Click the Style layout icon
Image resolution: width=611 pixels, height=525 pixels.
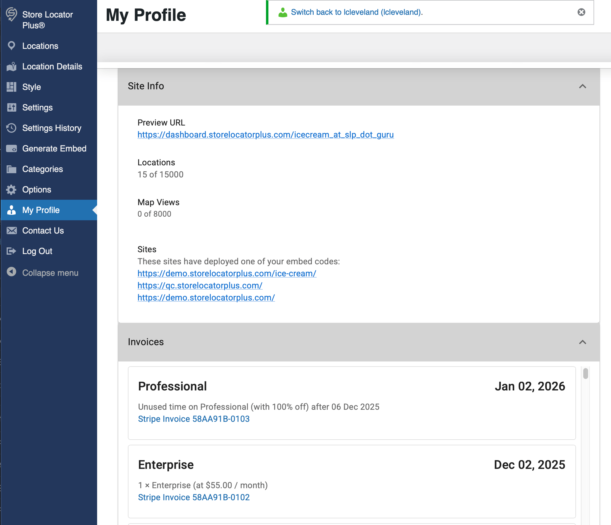(11, 87)
